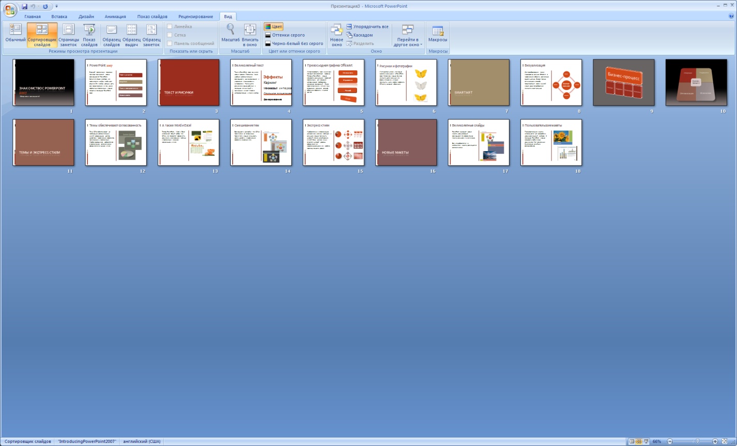Click slide sorter icon in status bar
Screen dimensions: 737x446
[x=639, y=441]
